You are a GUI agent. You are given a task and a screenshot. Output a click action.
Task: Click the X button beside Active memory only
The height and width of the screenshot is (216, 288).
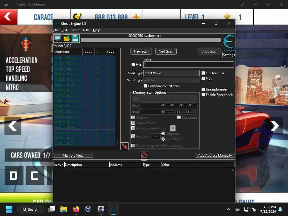click(x=172, y=128)
